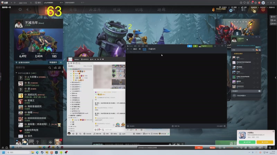Click the Dota back arrow in the top bar
The image size is (277, 155).
click(27, 9)
